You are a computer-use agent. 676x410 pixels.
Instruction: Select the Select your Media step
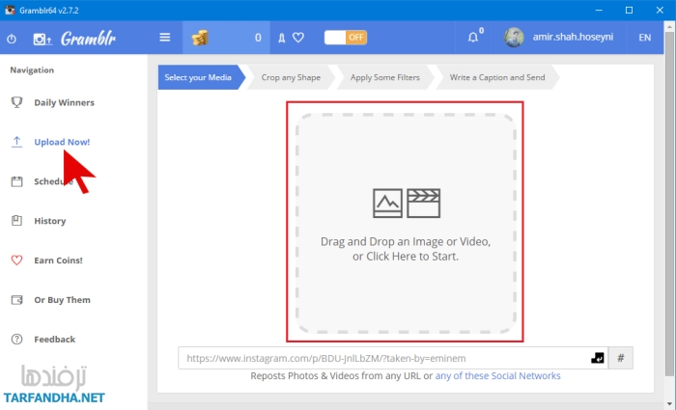coord(198,77)
